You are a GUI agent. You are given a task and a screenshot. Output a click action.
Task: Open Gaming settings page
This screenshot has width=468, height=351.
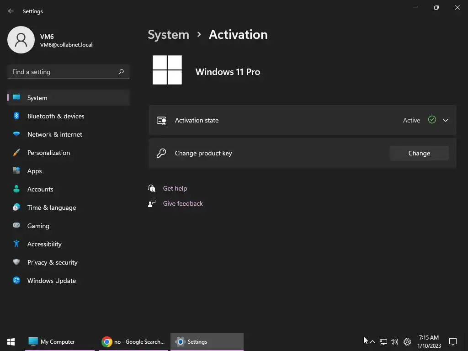coord(69,226)
